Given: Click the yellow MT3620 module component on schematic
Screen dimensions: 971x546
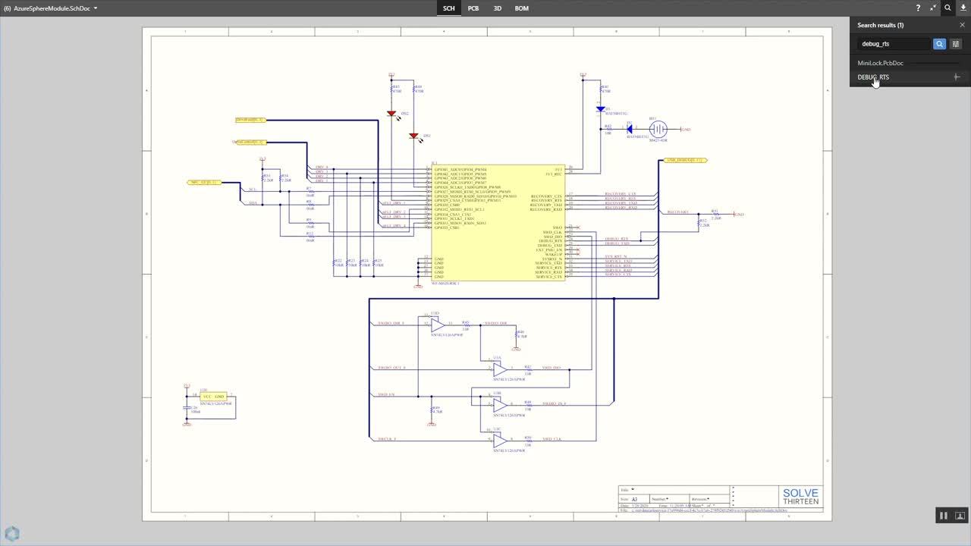Looking at the screenshot, I should [x=497, y=243].
